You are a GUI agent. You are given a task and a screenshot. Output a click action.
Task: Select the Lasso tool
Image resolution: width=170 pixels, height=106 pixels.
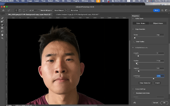pyautogui.click(x=2, y=31)
